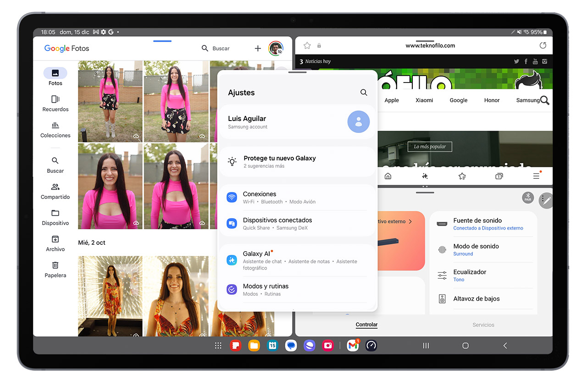This screenshot has height=386, width=587.
Task: Click 'Lo más popular' label
Action: pos(430,147)
